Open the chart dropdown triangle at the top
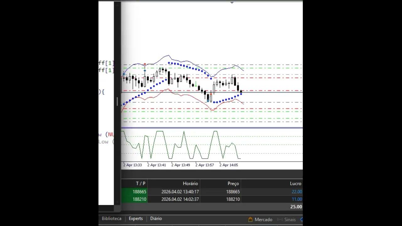 coord(232,3)
